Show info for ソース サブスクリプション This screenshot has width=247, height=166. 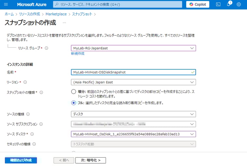pos(41,124)
